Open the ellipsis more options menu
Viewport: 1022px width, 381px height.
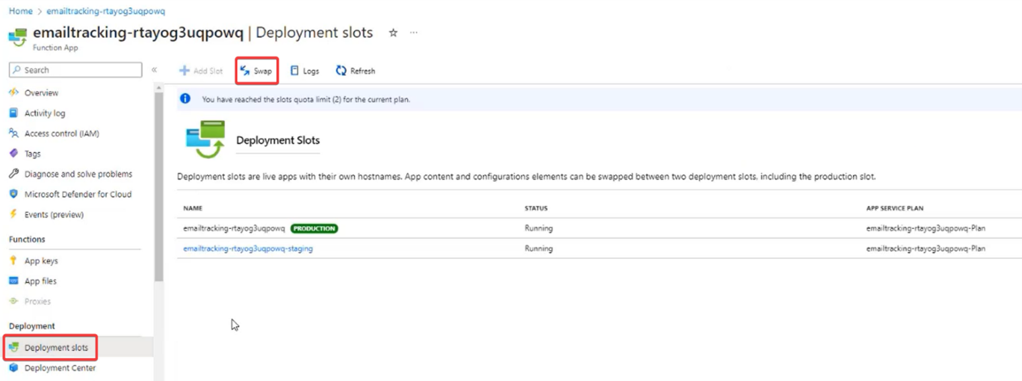(x=413, y=32)
